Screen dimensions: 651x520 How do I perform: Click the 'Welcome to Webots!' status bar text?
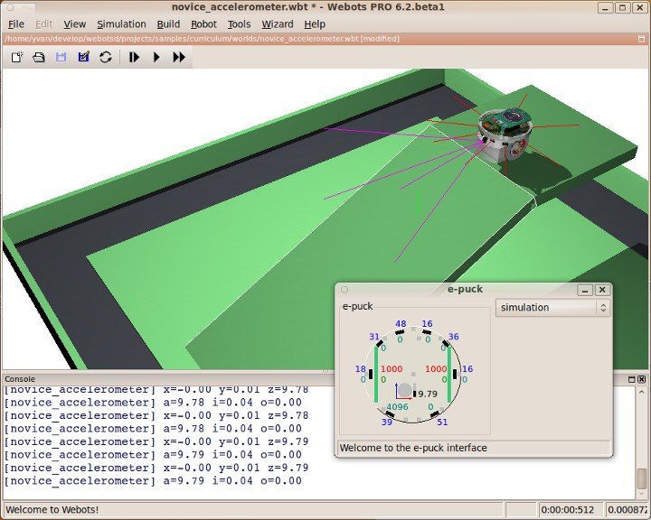click(52, 509)
